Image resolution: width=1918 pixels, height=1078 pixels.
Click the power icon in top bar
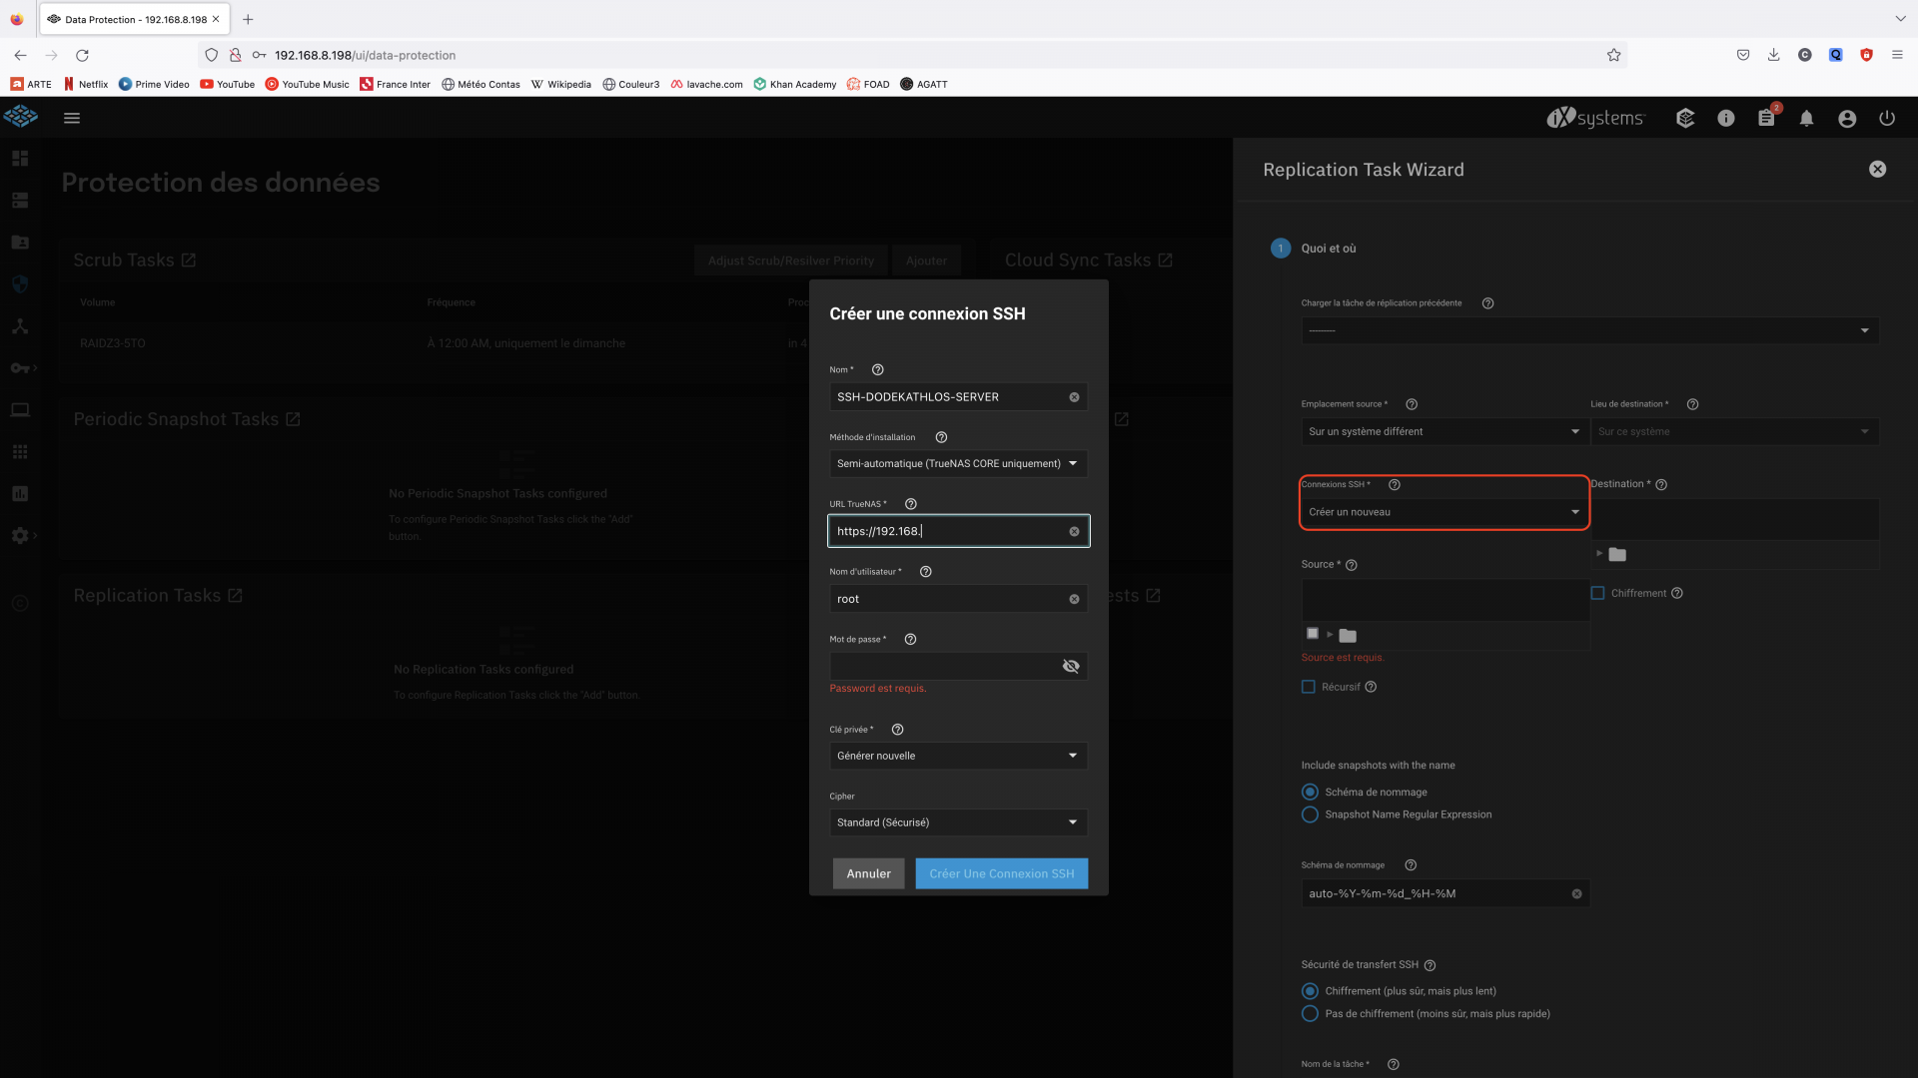(1887, 119)
